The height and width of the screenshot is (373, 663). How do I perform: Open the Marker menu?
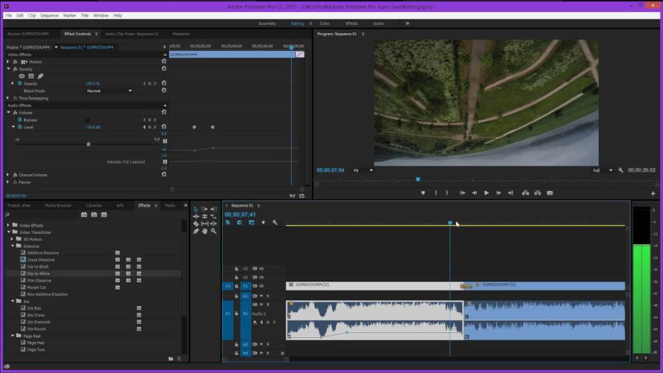click(70, 15)
